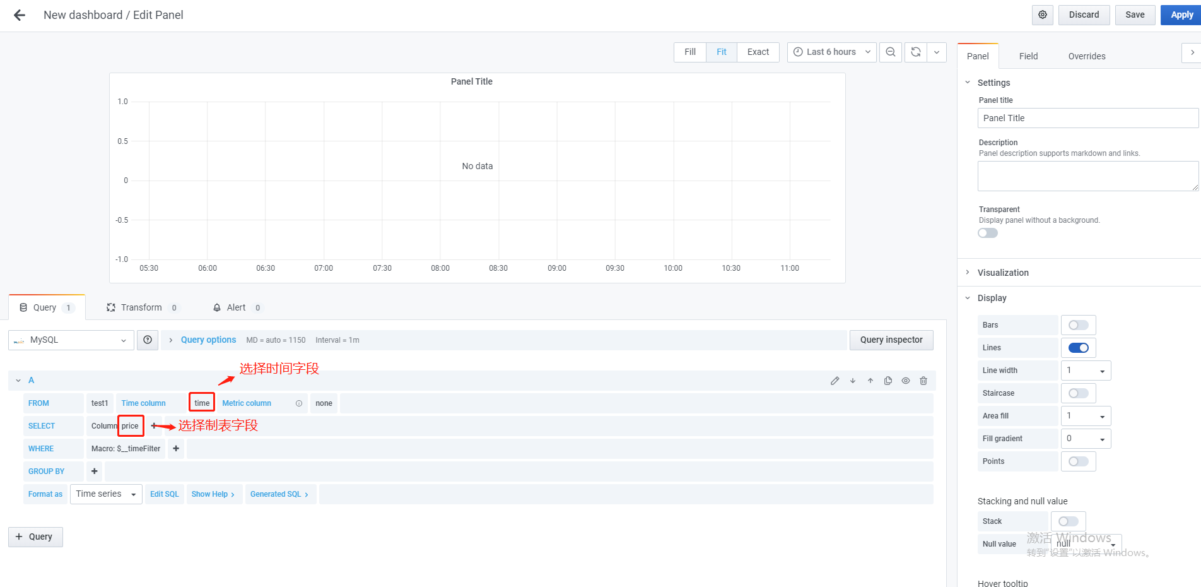Click the none metric column value
Viewport: 1201px width, 587px height.
(324, 403)
